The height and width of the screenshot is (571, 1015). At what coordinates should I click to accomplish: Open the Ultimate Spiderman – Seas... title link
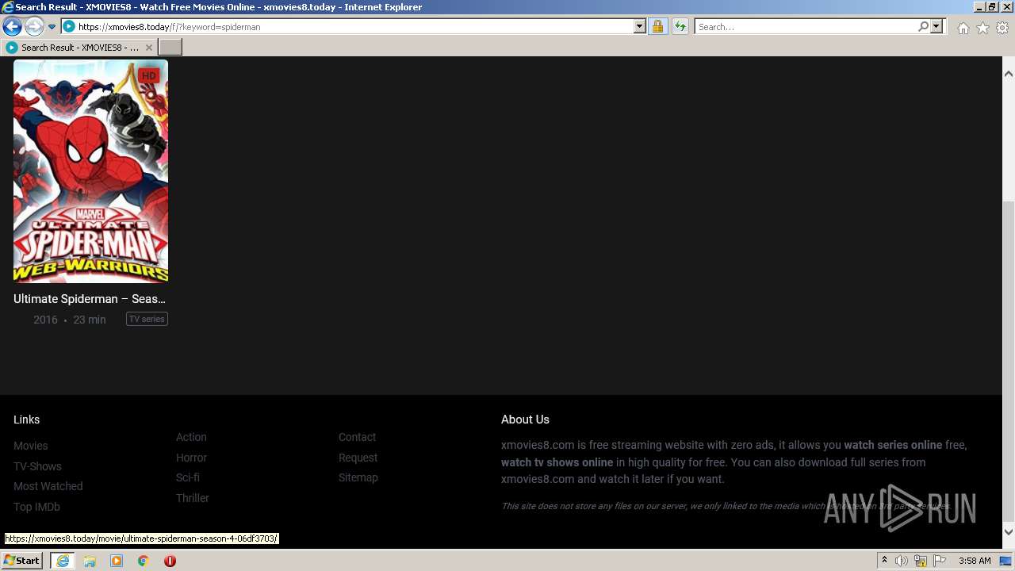pos(90,299)
